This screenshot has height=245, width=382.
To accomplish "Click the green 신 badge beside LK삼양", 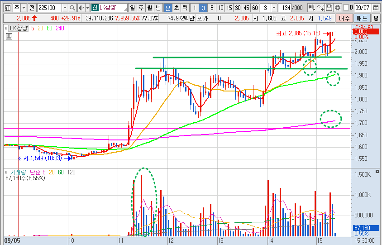I will coord(95,8).
